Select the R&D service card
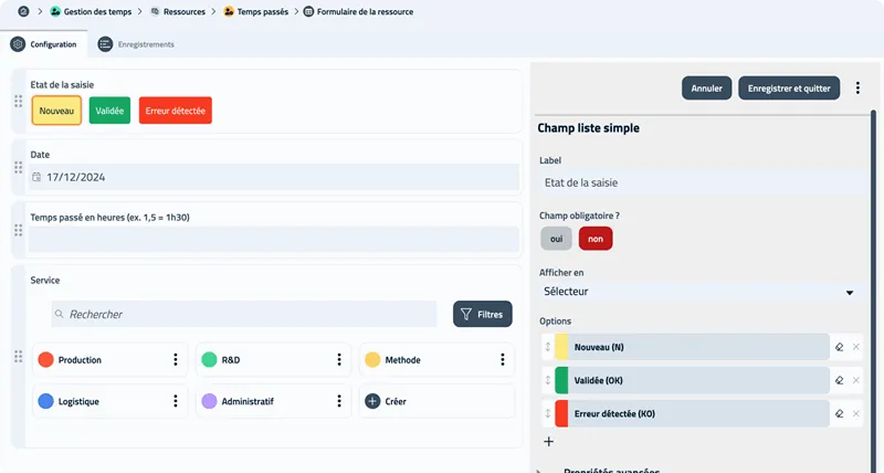The width and height of the screenshot is (884, 473). coord(273,360)
